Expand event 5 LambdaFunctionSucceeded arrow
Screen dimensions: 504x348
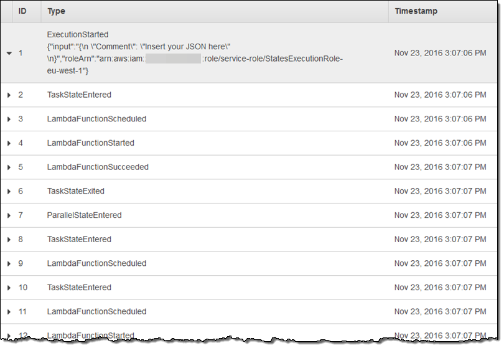tap(9, 167)
